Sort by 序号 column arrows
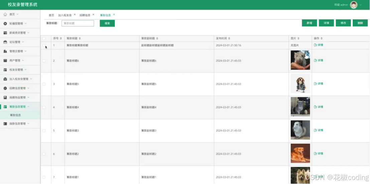The image size is (370, 184). [x=61, y=38]
